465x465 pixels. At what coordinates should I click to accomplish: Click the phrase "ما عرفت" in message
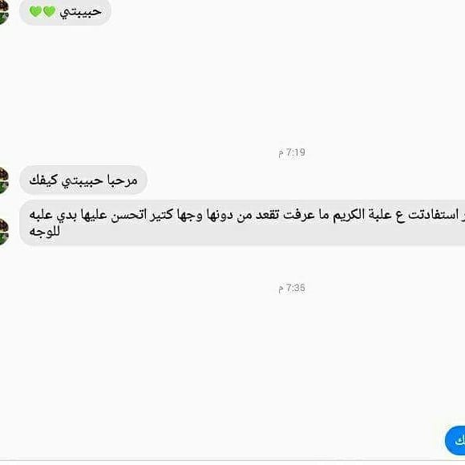pos(301,214)
